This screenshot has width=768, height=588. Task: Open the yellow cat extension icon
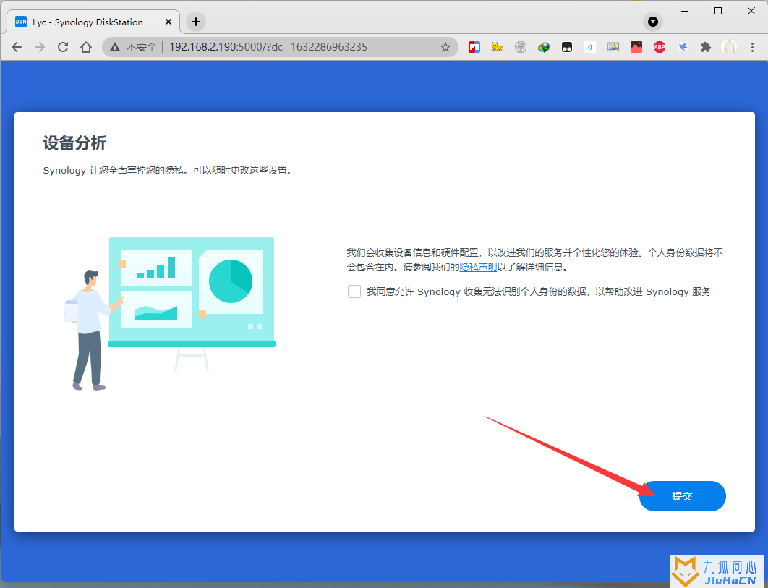497,47
